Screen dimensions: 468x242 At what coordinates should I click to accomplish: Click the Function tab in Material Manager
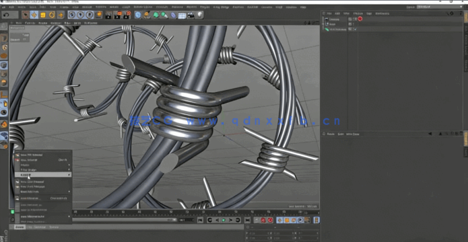(x=40, y=227)
